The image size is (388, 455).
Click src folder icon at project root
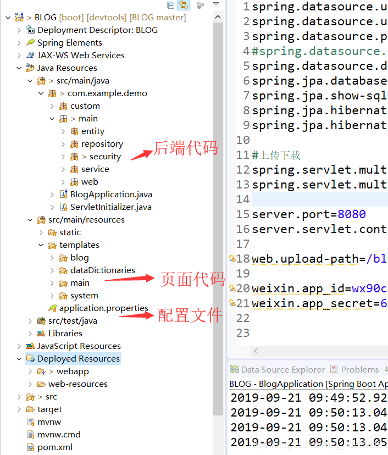coord(30,397)
